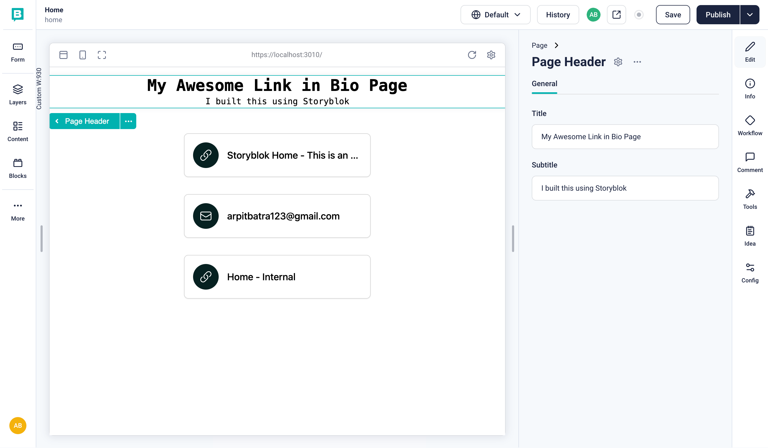Open the Blocks sidebar panel

point(18,169)
